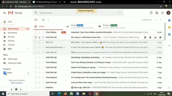172x96 pixels.
Task: Show advanced search options dropdown
Action: (120, 13)
